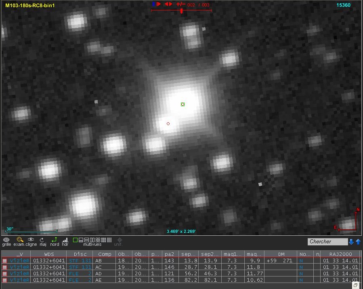Check the red box on the AC row
The image size is (363, 289).
pyautogui.click(x=5, y=267)
